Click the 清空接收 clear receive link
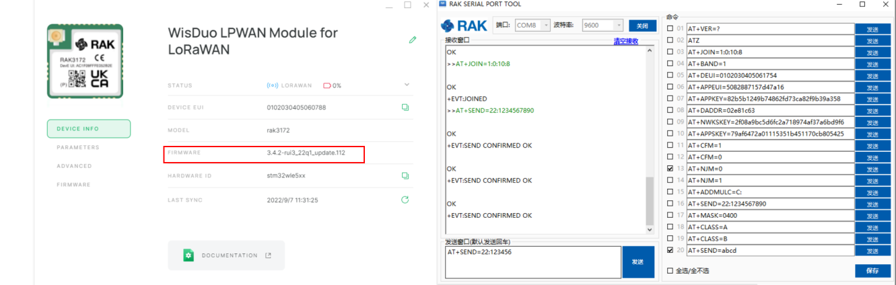Image resolution: width=896 pixels, height=285 pixels. 625,41
